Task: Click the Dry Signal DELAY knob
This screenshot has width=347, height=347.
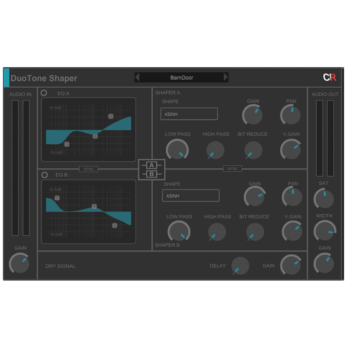Action: point(240,266)
